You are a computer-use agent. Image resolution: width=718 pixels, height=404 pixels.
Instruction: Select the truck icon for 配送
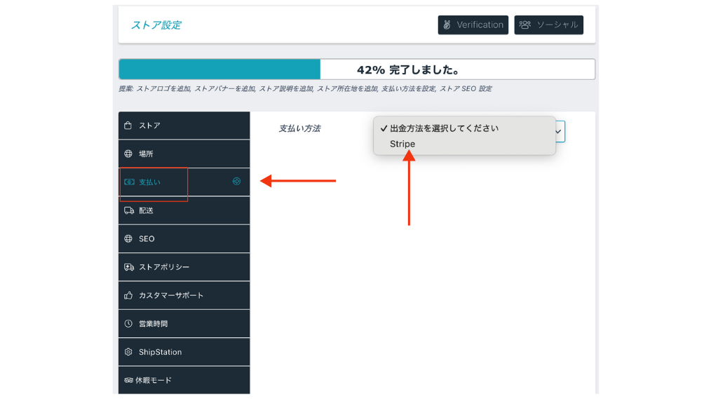[129, 210]
